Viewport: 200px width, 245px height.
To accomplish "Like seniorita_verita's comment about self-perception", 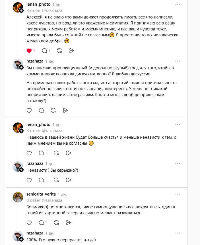I will pyautogui.click(x=29, y=222).
